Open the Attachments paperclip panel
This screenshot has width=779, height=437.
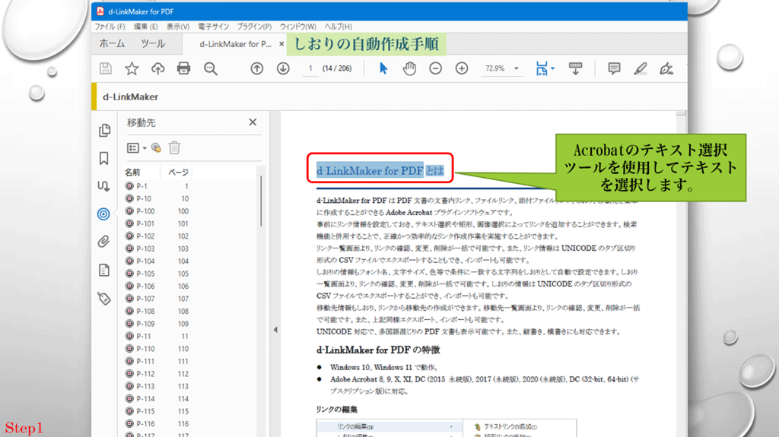104,242
